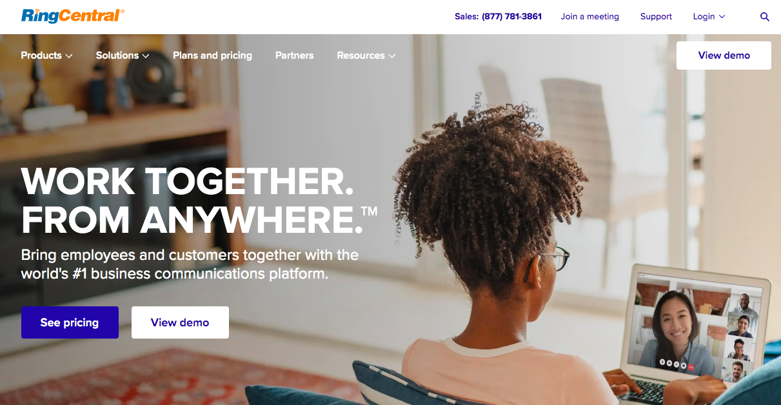The height and width of the screenshot is (405, 781).
Task: Select bearded man's video thumbnail on laptop
Action: point(737,371)
